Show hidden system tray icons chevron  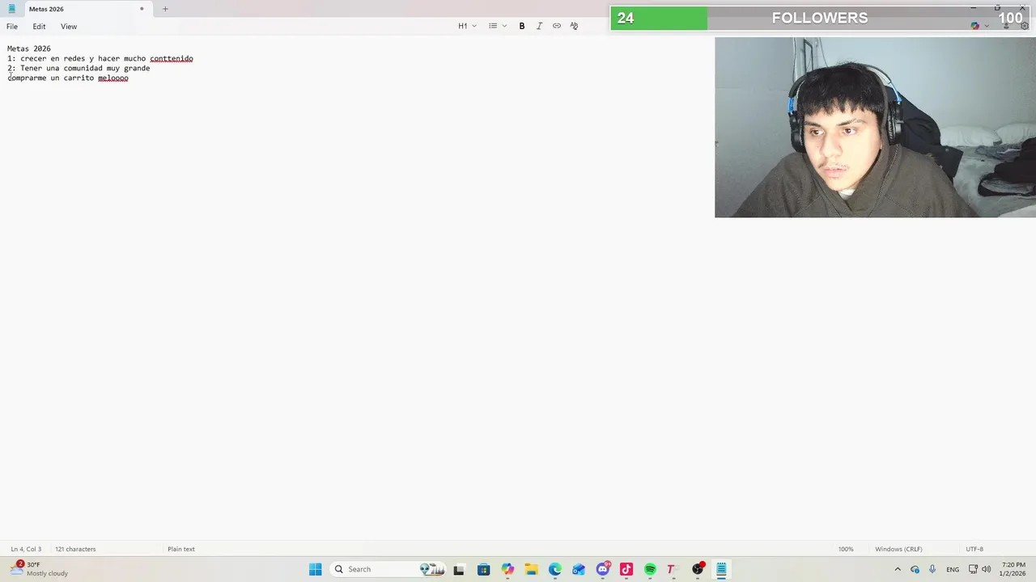pyautogui.click(x=898, y=569)
